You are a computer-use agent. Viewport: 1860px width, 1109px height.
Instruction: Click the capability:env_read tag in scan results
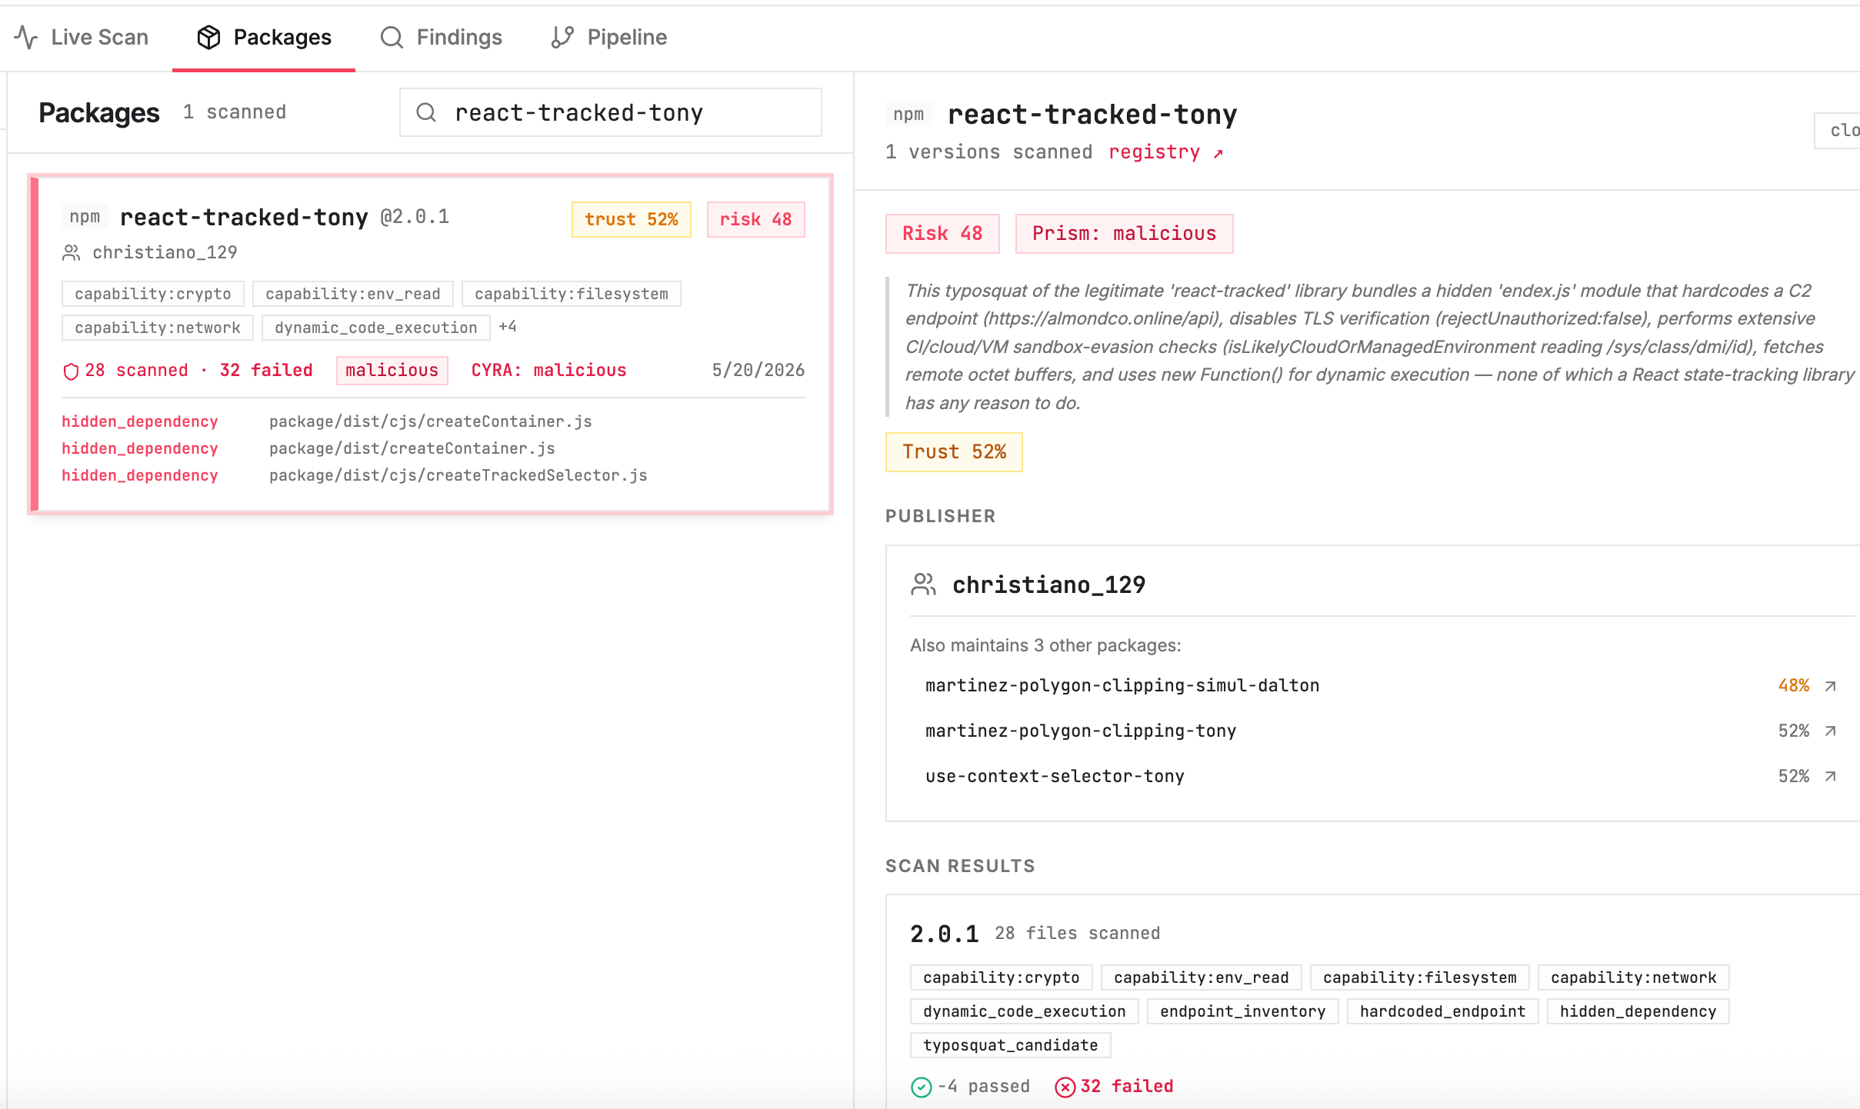click(x=1202, y=977)
